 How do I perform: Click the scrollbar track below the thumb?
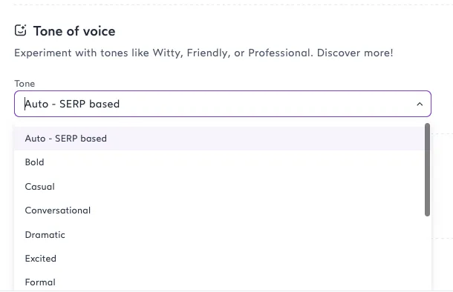[x=427, y=253]
